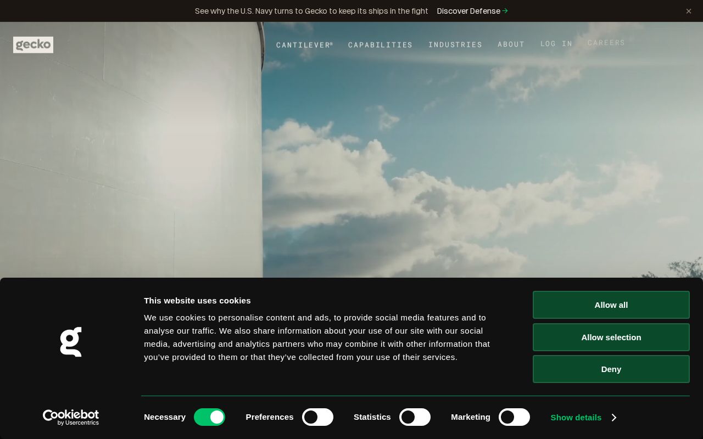This screenshot has width=703, height=439.
Task: Click the 'This website uses cookies' heading
Action: [x=197, y=301]
